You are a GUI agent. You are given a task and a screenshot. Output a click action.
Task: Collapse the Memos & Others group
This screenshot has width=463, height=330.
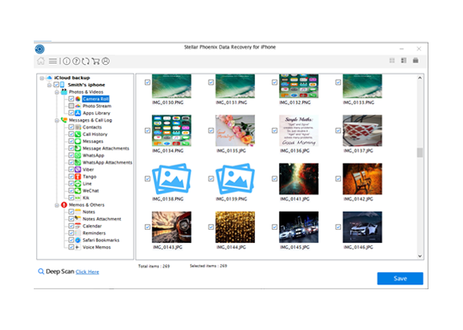tap(57, 205)
